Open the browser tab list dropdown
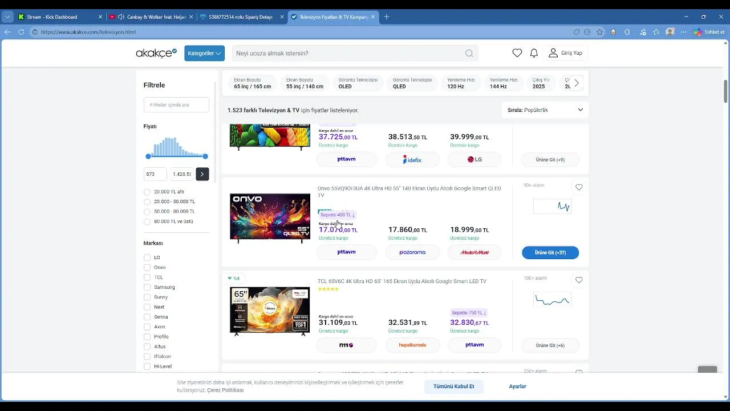The width and height of the screenshot is (730, 411). [x=7, y=17]
